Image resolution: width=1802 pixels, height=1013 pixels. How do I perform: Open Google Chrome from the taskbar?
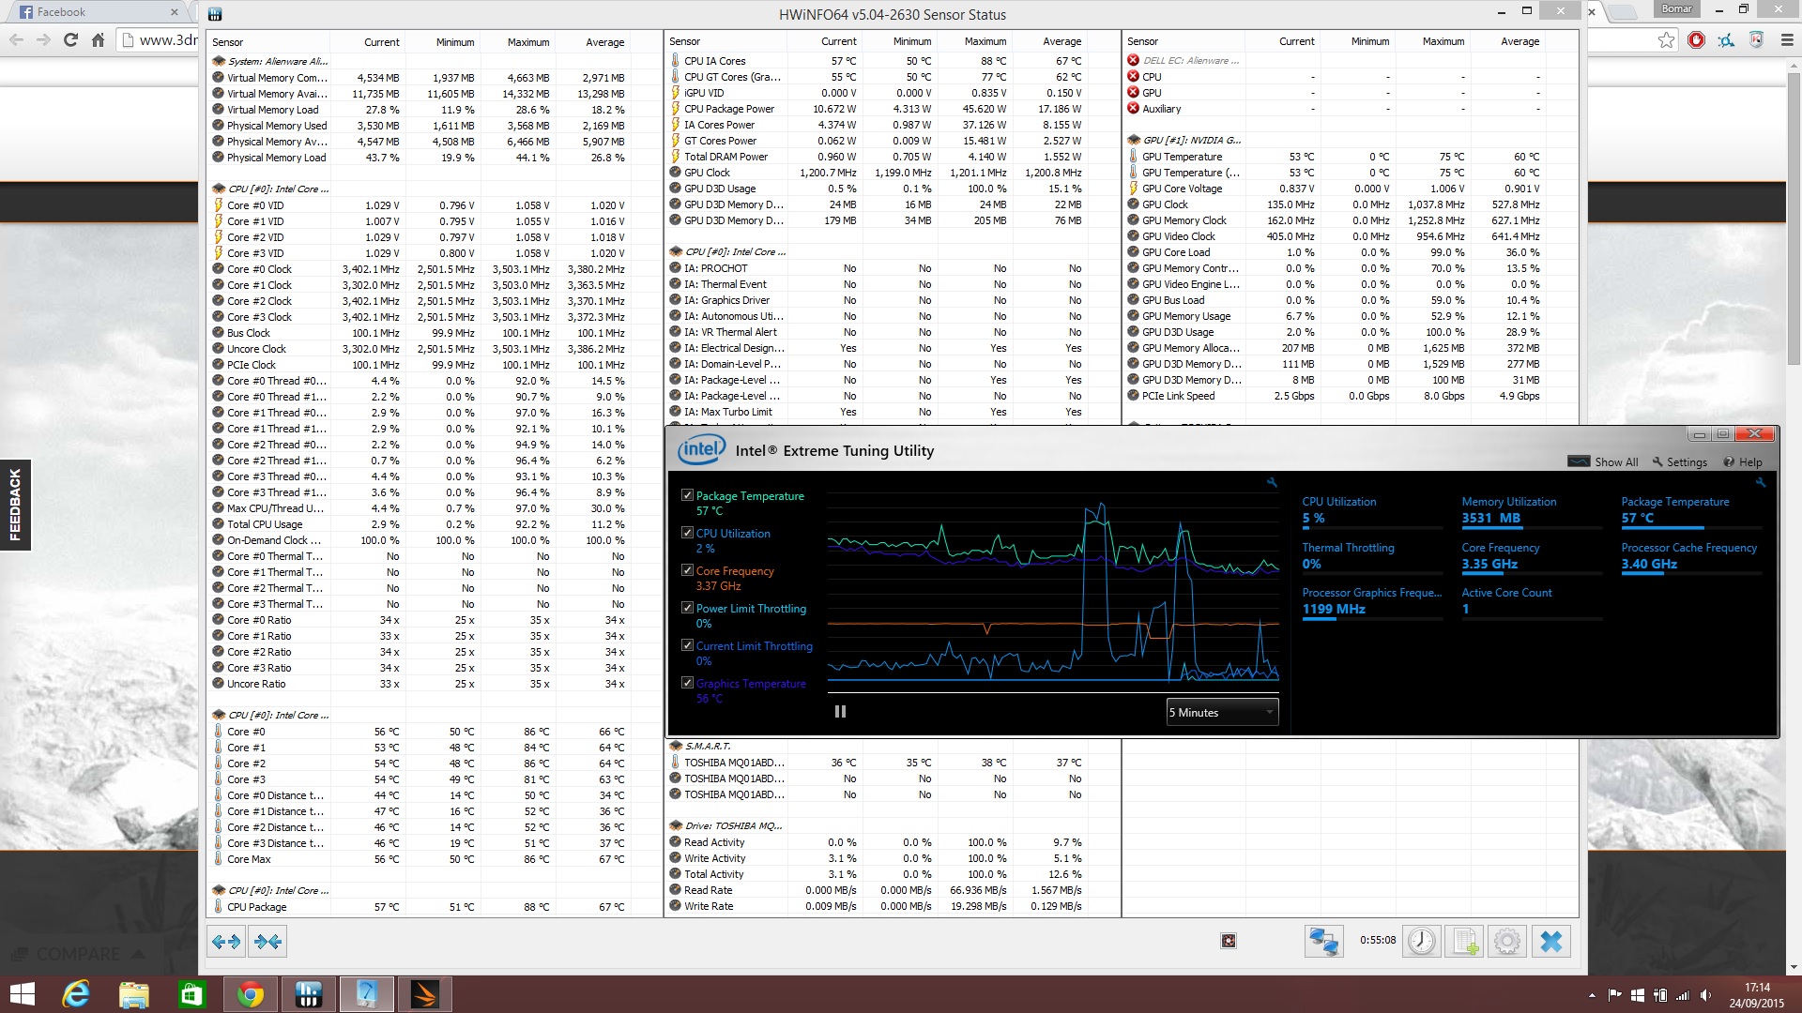[x=250, y=994]
